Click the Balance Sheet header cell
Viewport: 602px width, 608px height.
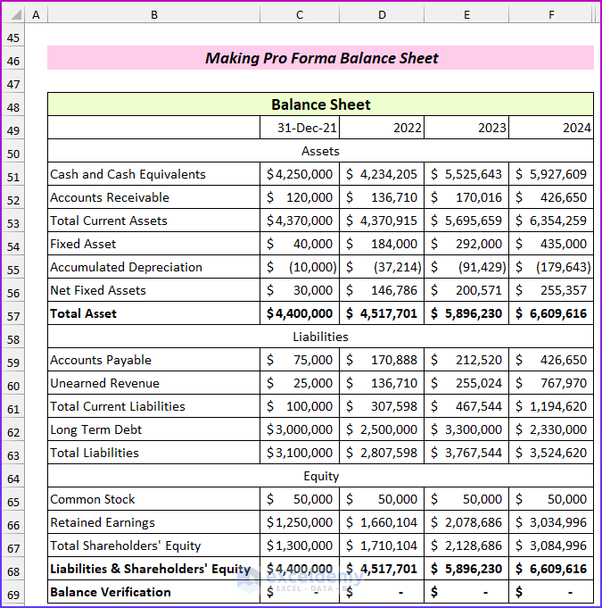coord(321,104)
